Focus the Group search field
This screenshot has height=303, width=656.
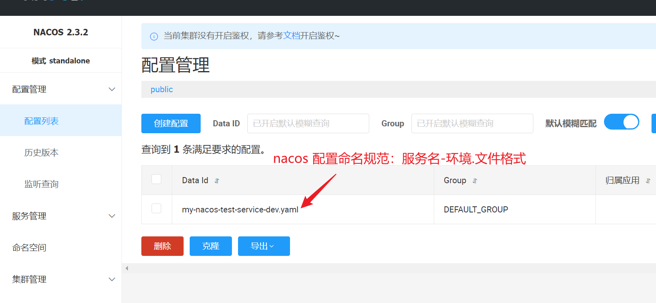click(472, 123)
